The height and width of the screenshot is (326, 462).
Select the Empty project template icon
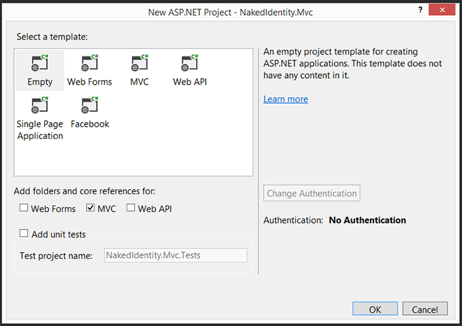[39, 64]
